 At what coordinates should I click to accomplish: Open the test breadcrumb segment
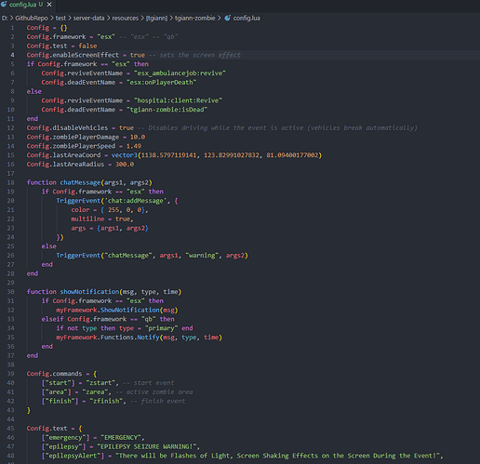coord(60,18)
